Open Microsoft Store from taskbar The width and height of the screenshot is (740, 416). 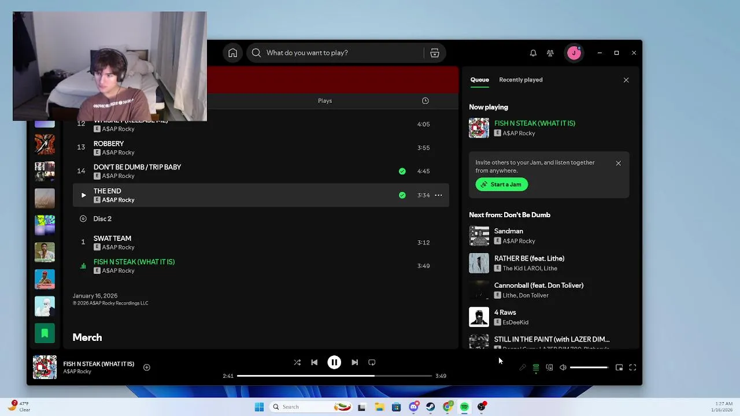pos(396,407)
